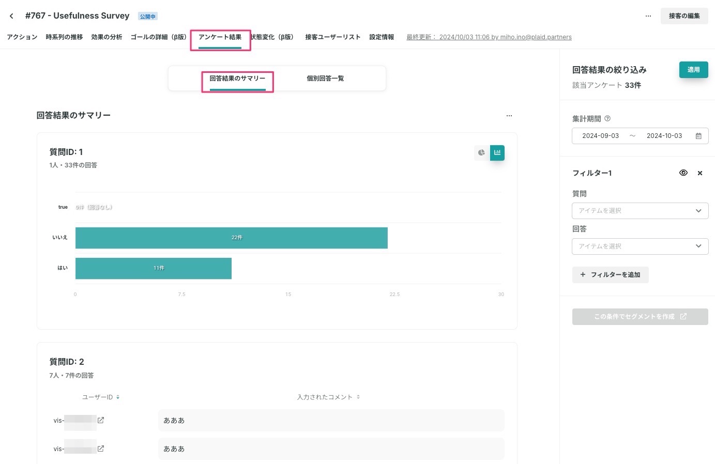Open first vis- user external link icon
The width and height of the screenshot is (715, 464).
point(101,420)
